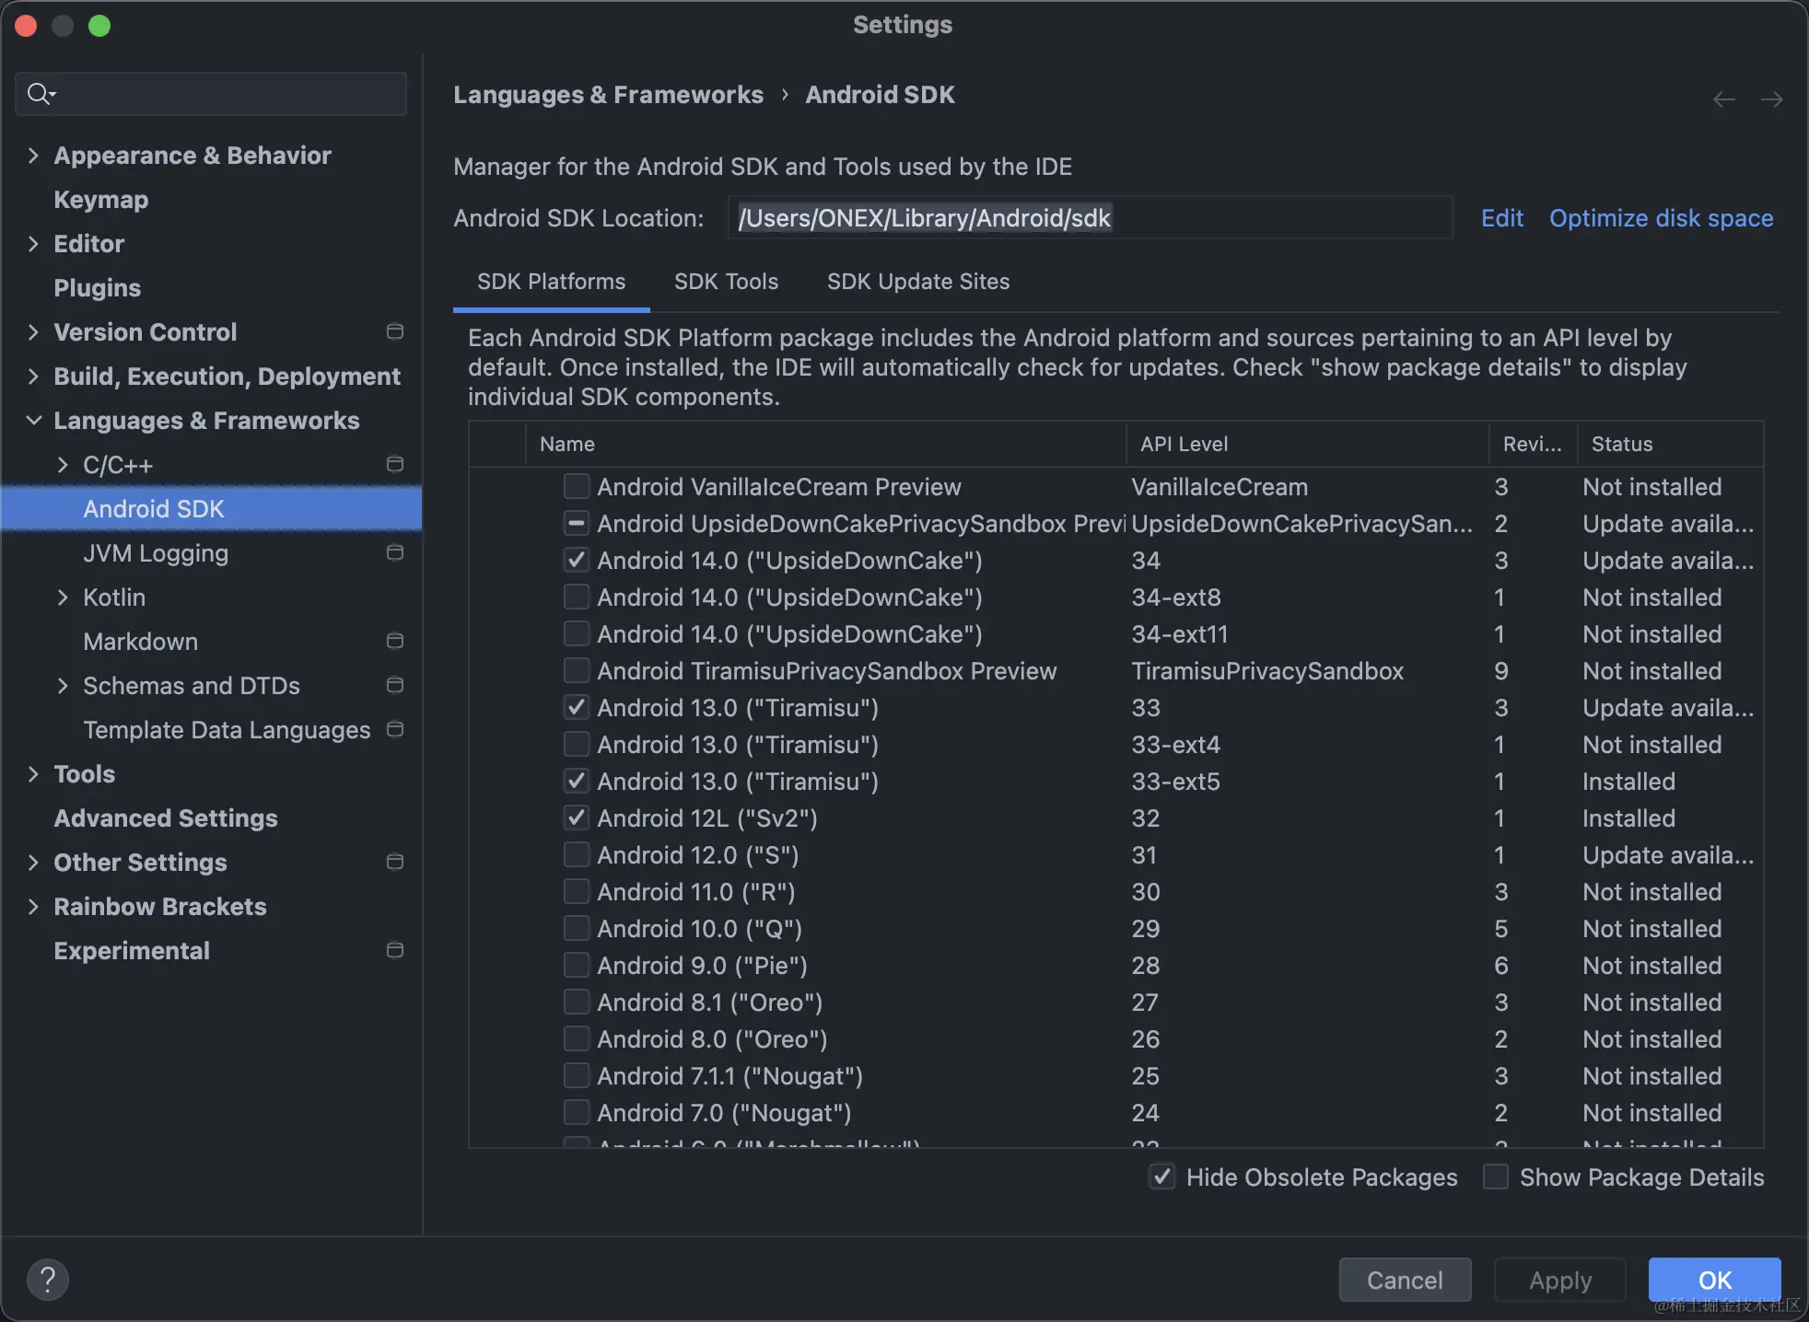1809x1322 pixels.
Task: Check the Android VanillaIceCream Preview checkbox
Action: tap(577, 486)
